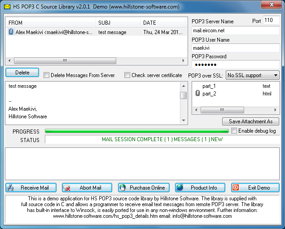This screenshot has width=285, height=229.
Task: Click the attachment list horizontal scrollbar thumb
Action: 222,110
